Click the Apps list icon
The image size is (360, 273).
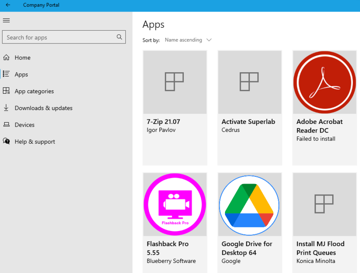click(x=6, y=74)
